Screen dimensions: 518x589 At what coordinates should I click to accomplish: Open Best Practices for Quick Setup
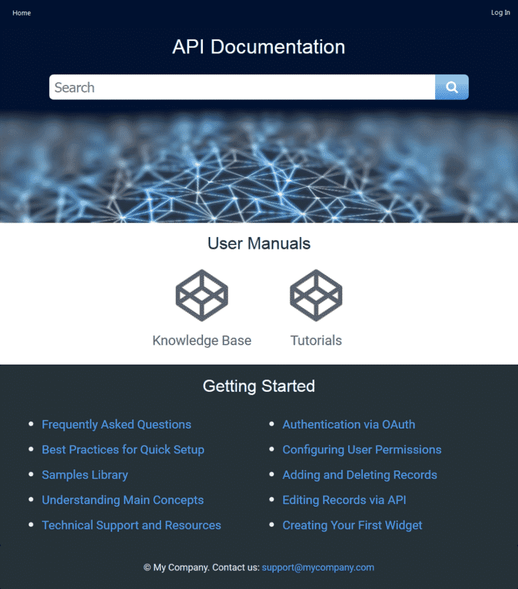coord(122,450)
